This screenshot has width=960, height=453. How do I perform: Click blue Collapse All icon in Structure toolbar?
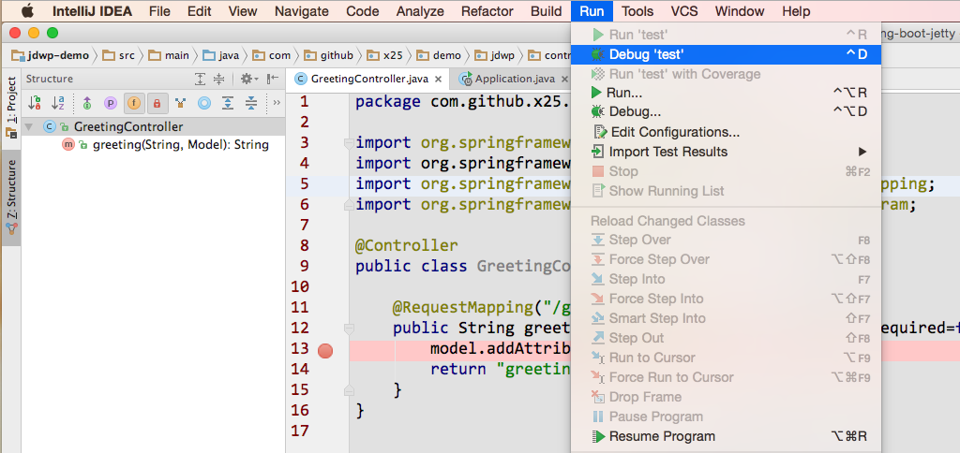pyautogui.click(x=251, y=103)
